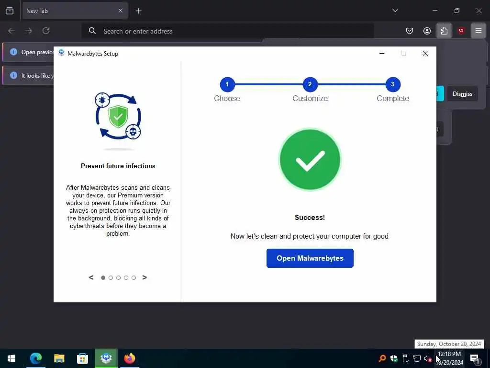Open Firefox account icon
This screenshot has height=368, width=490.
[x=427, y=31]
